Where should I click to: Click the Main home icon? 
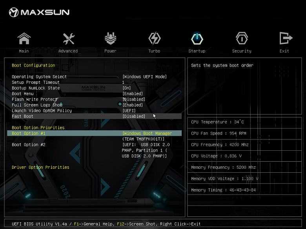[x=24, y=39]
